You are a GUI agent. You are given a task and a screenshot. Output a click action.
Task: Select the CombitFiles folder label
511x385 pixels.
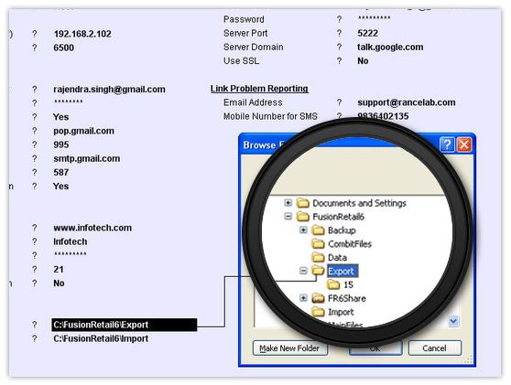coord(350,244)
